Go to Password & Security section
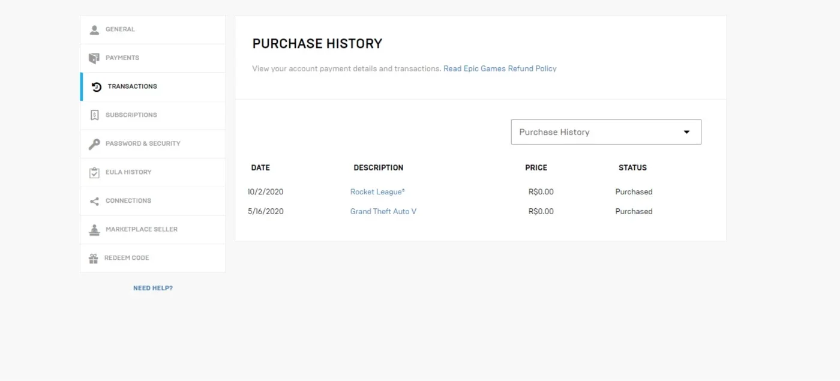Viewport: 840px width, 381px height. pyautogui.click(x=153, y=144)
